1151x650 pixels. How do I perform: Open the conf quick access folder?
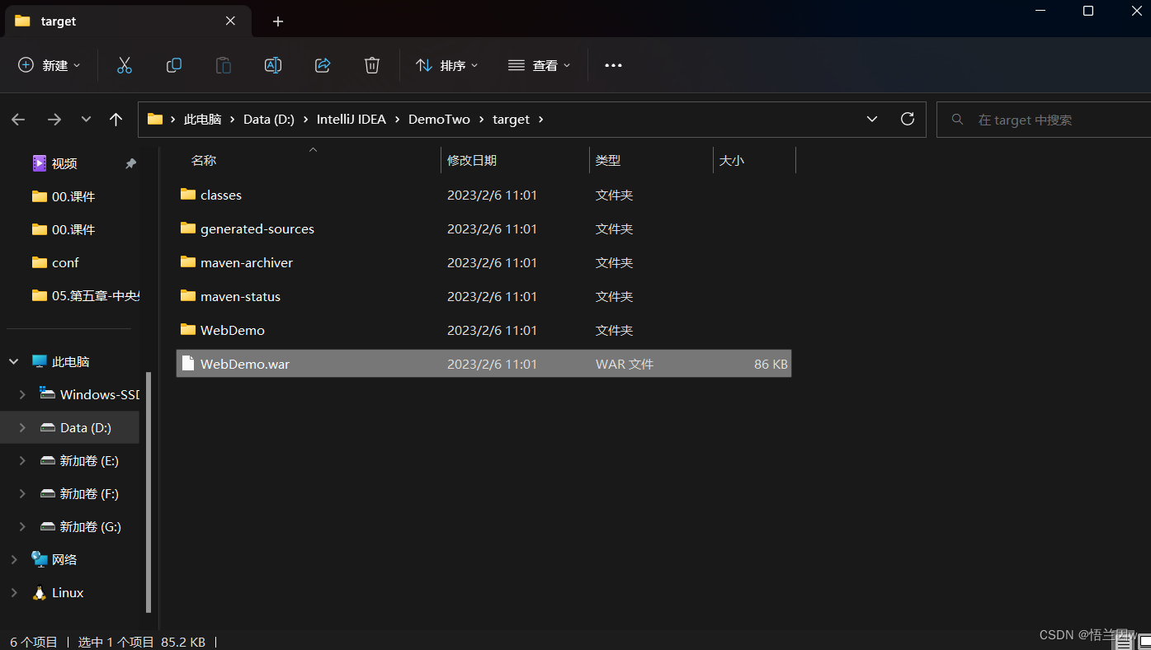tap(65, 262)
